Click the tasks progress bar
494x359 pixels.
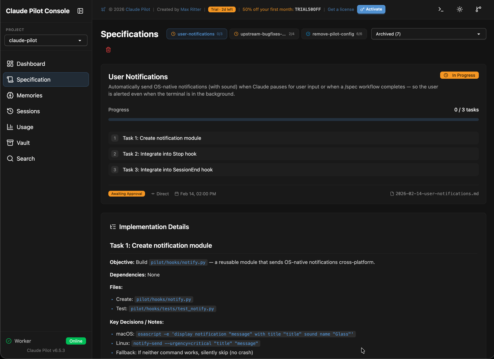pyautogui.click(x=294, y=120)
